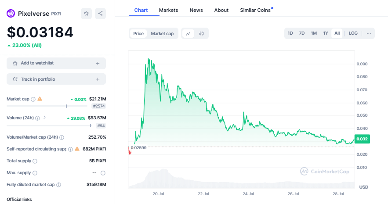Set chart range to 1M
The height and width of the screenshot is (204, 388).
click(x=314, y=33)
